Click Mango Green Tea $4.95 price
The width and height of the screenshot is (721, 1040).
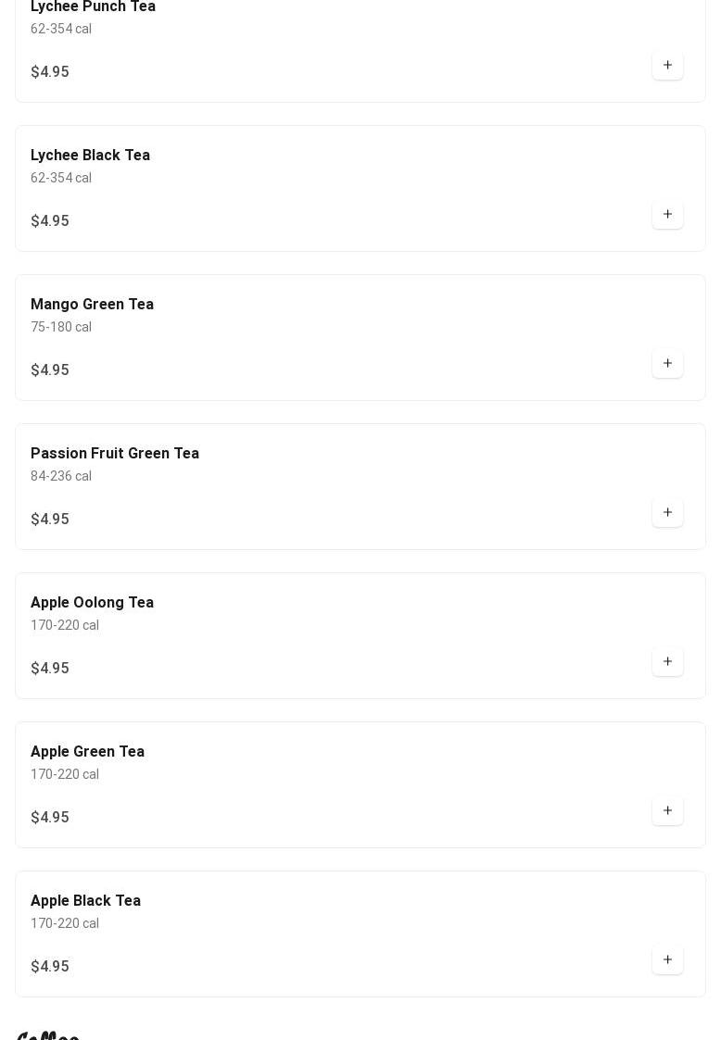click(50, 370)
